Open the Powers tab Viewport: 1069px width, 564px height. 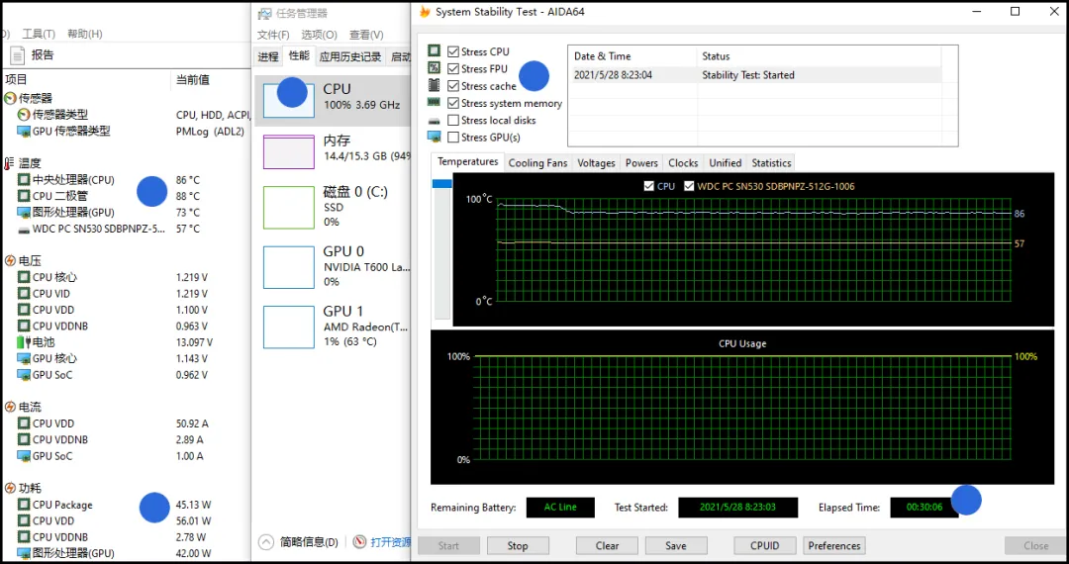[641, 163]
